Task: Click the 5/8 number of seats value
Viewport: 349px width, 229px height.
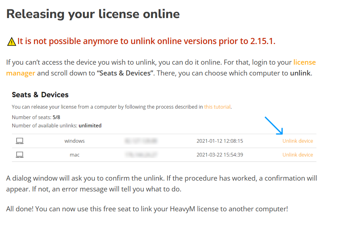Action: pos(56,117)
